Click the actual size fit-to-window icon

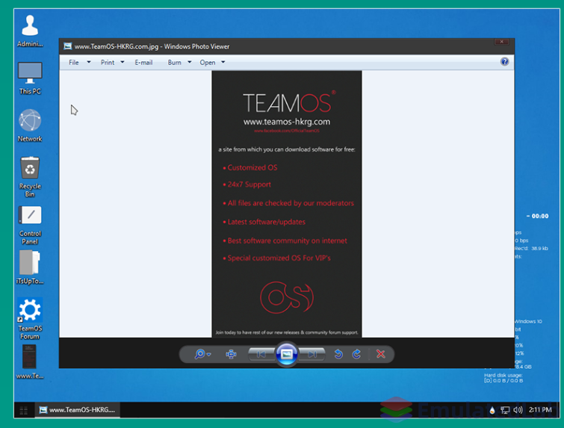pyautogui.click(x=231, y=354)
